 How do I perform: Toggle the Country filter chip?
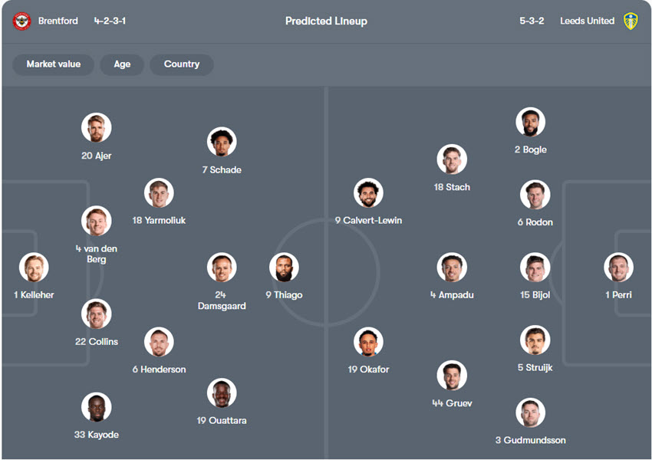(x=182, y=64)
